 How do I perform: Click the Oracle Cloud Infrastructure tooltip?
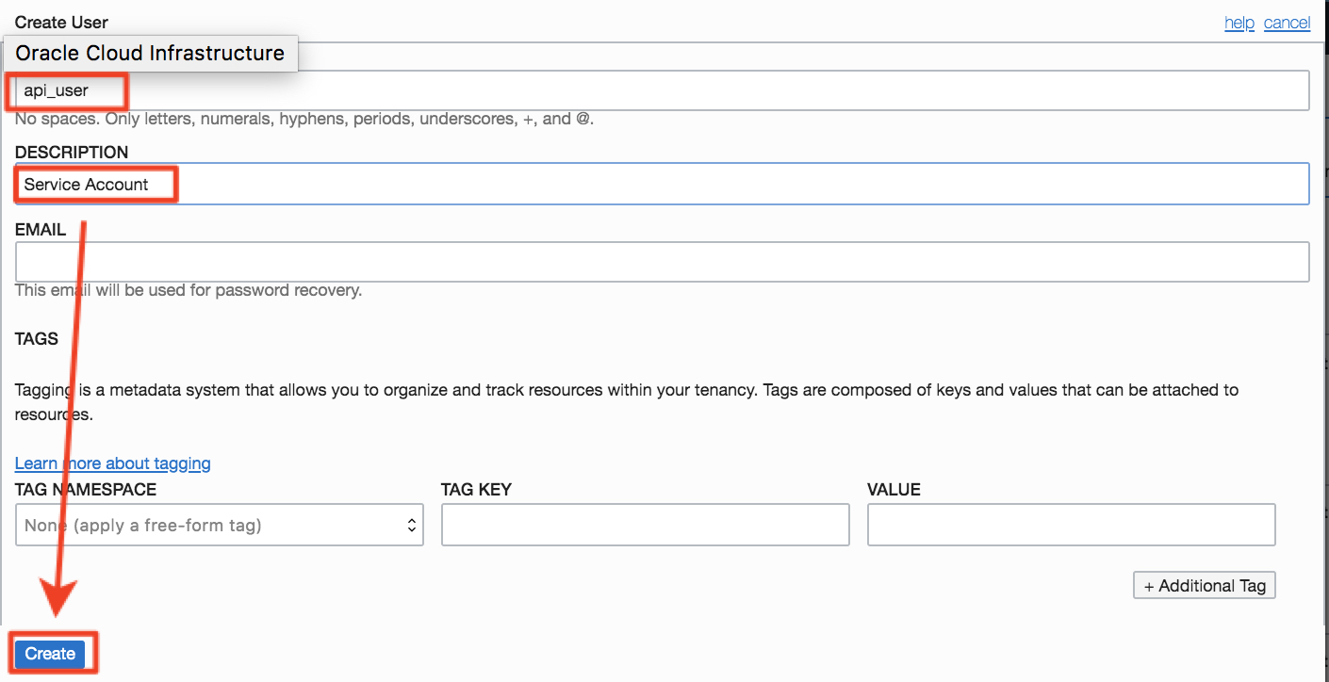click(150, 54)
